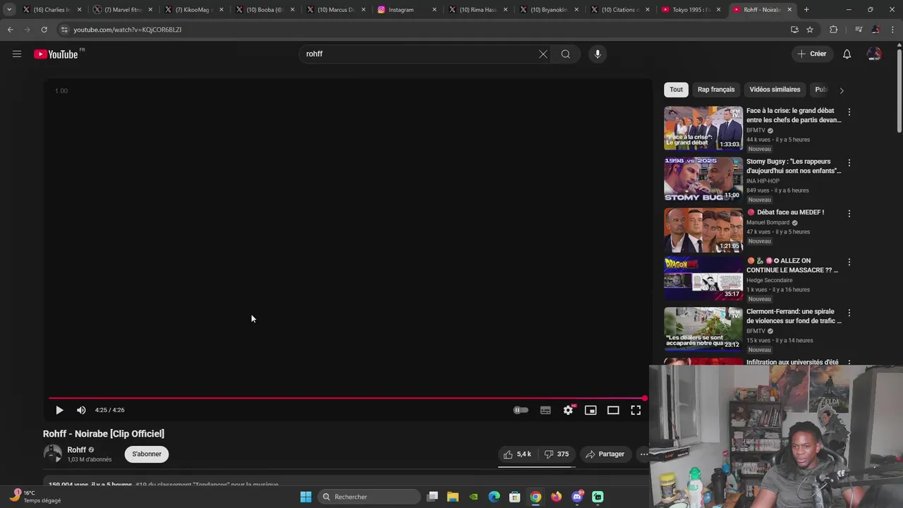Click the Créer button
This screenshot has width=903, height=508.
[811, 54]
